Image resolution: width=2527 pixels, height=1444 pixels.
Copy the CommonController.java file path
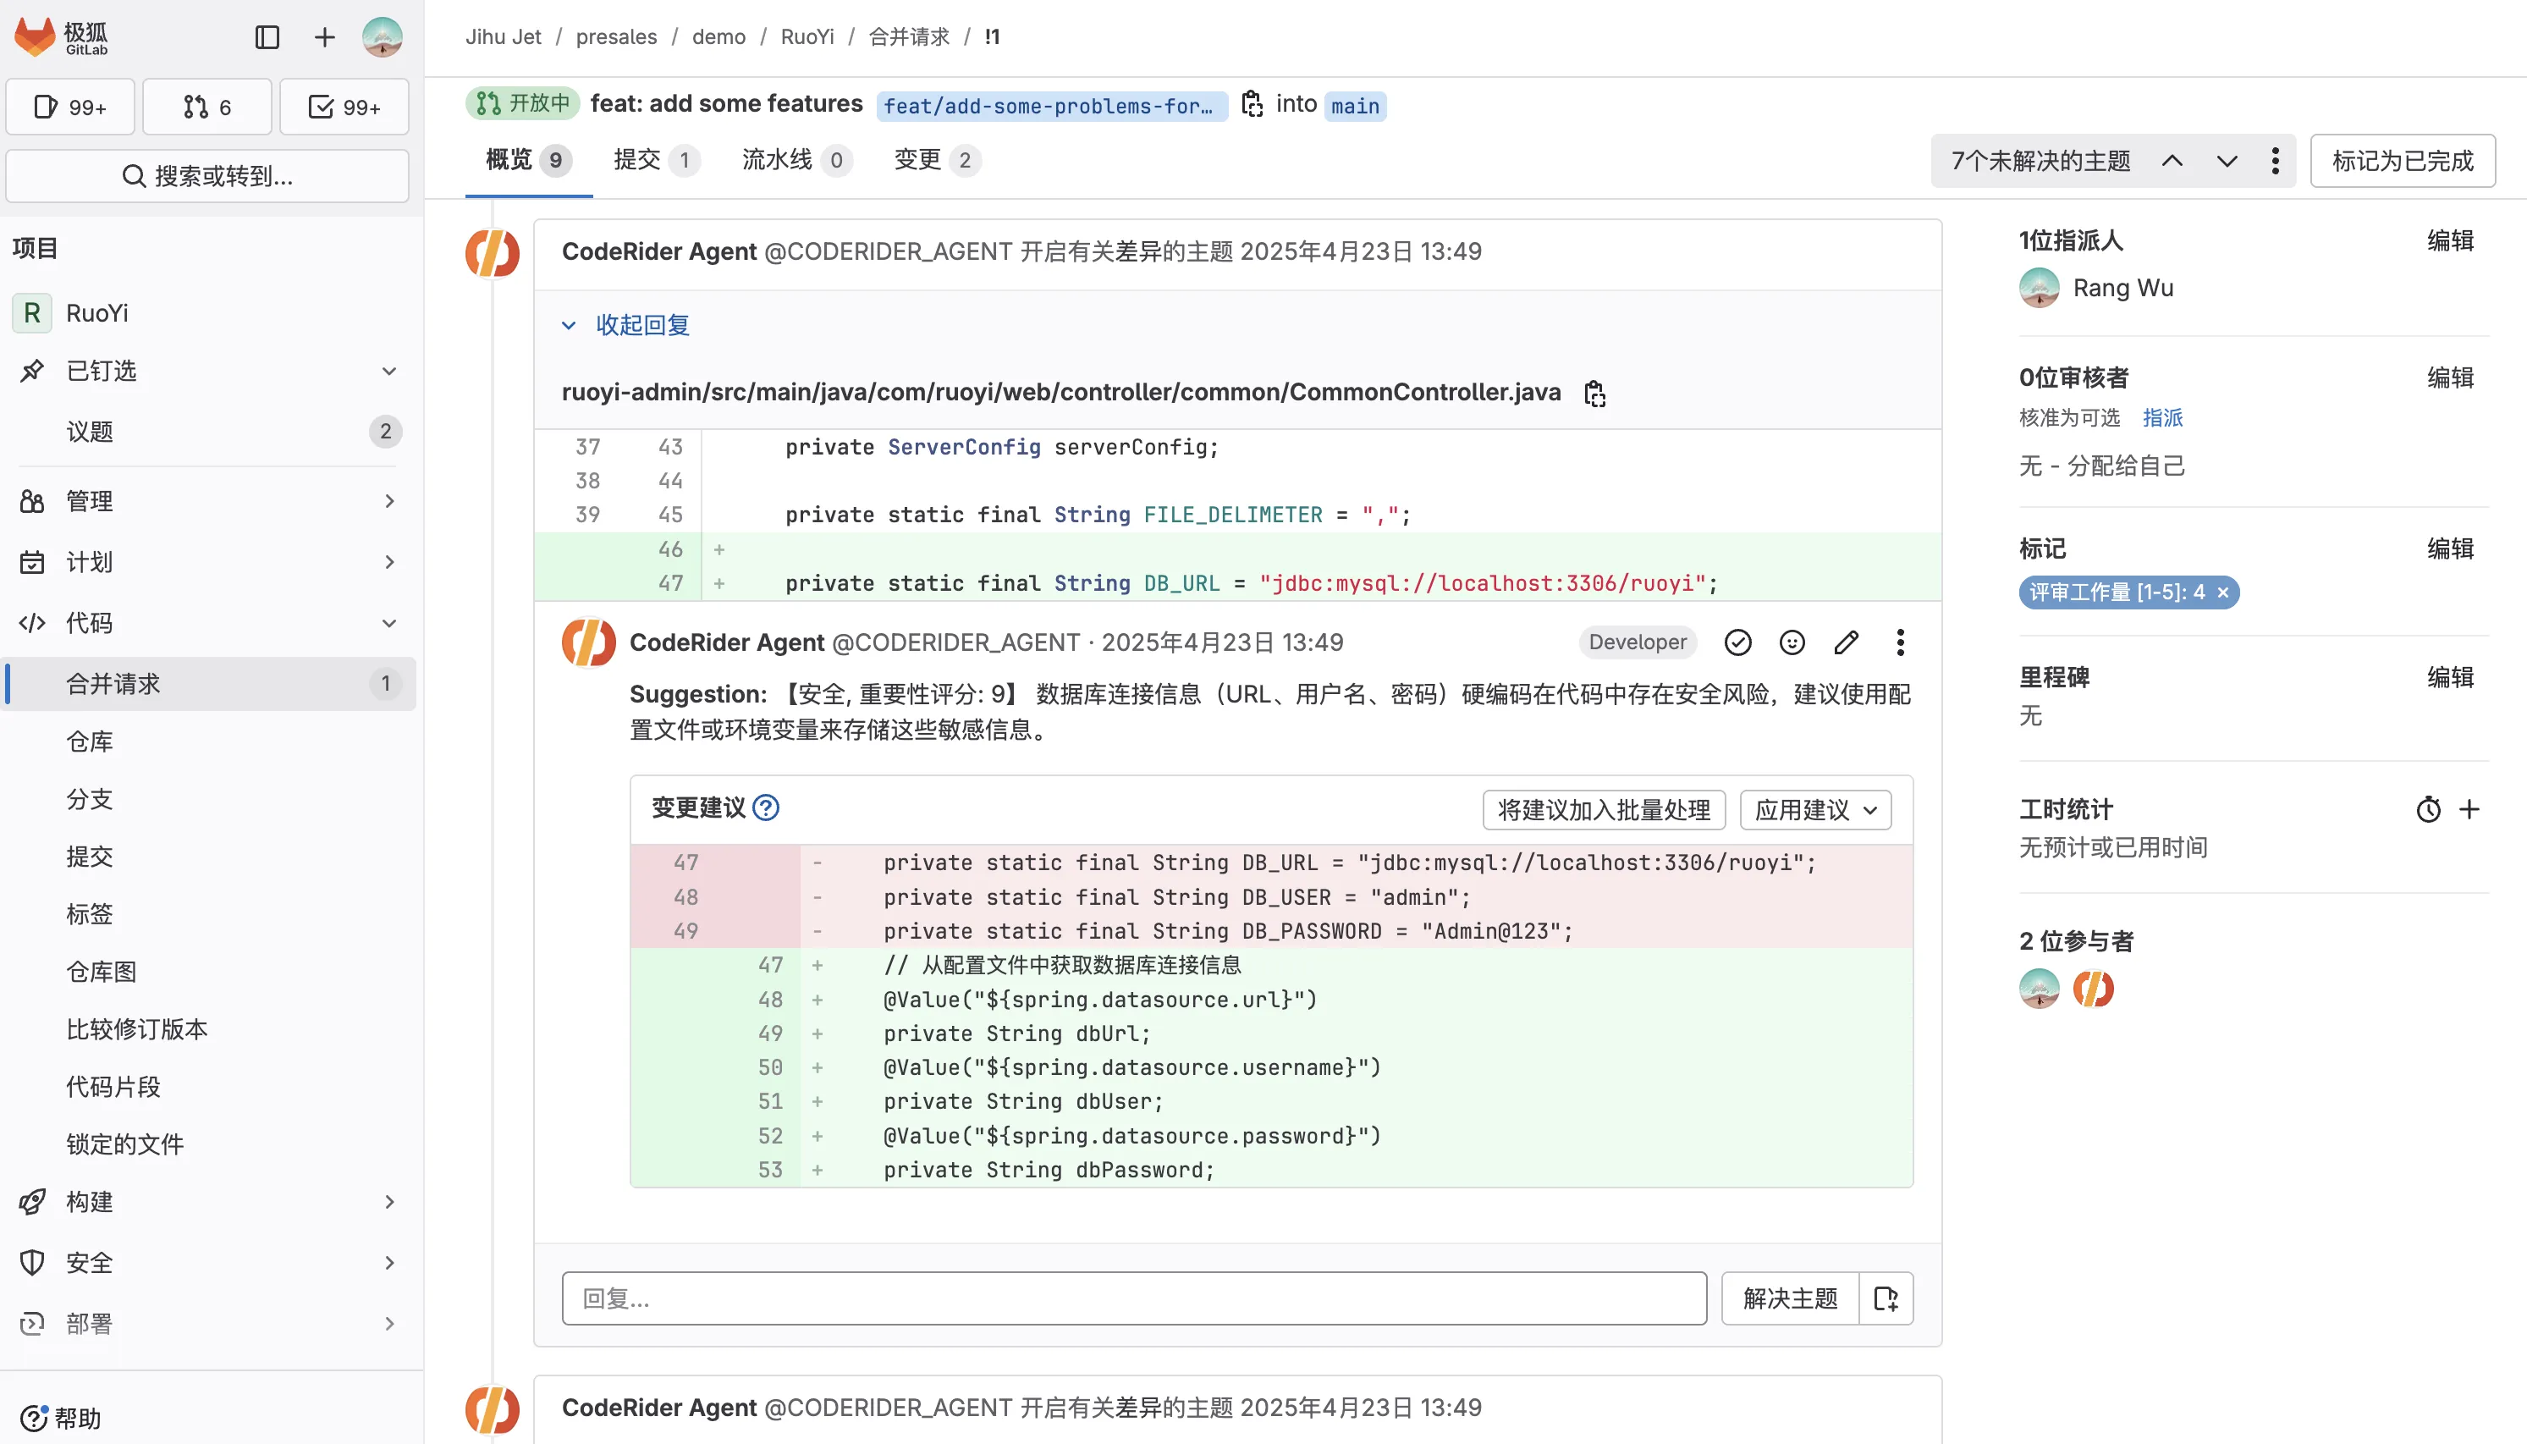pyautogui.click(x=1594, y=394)
